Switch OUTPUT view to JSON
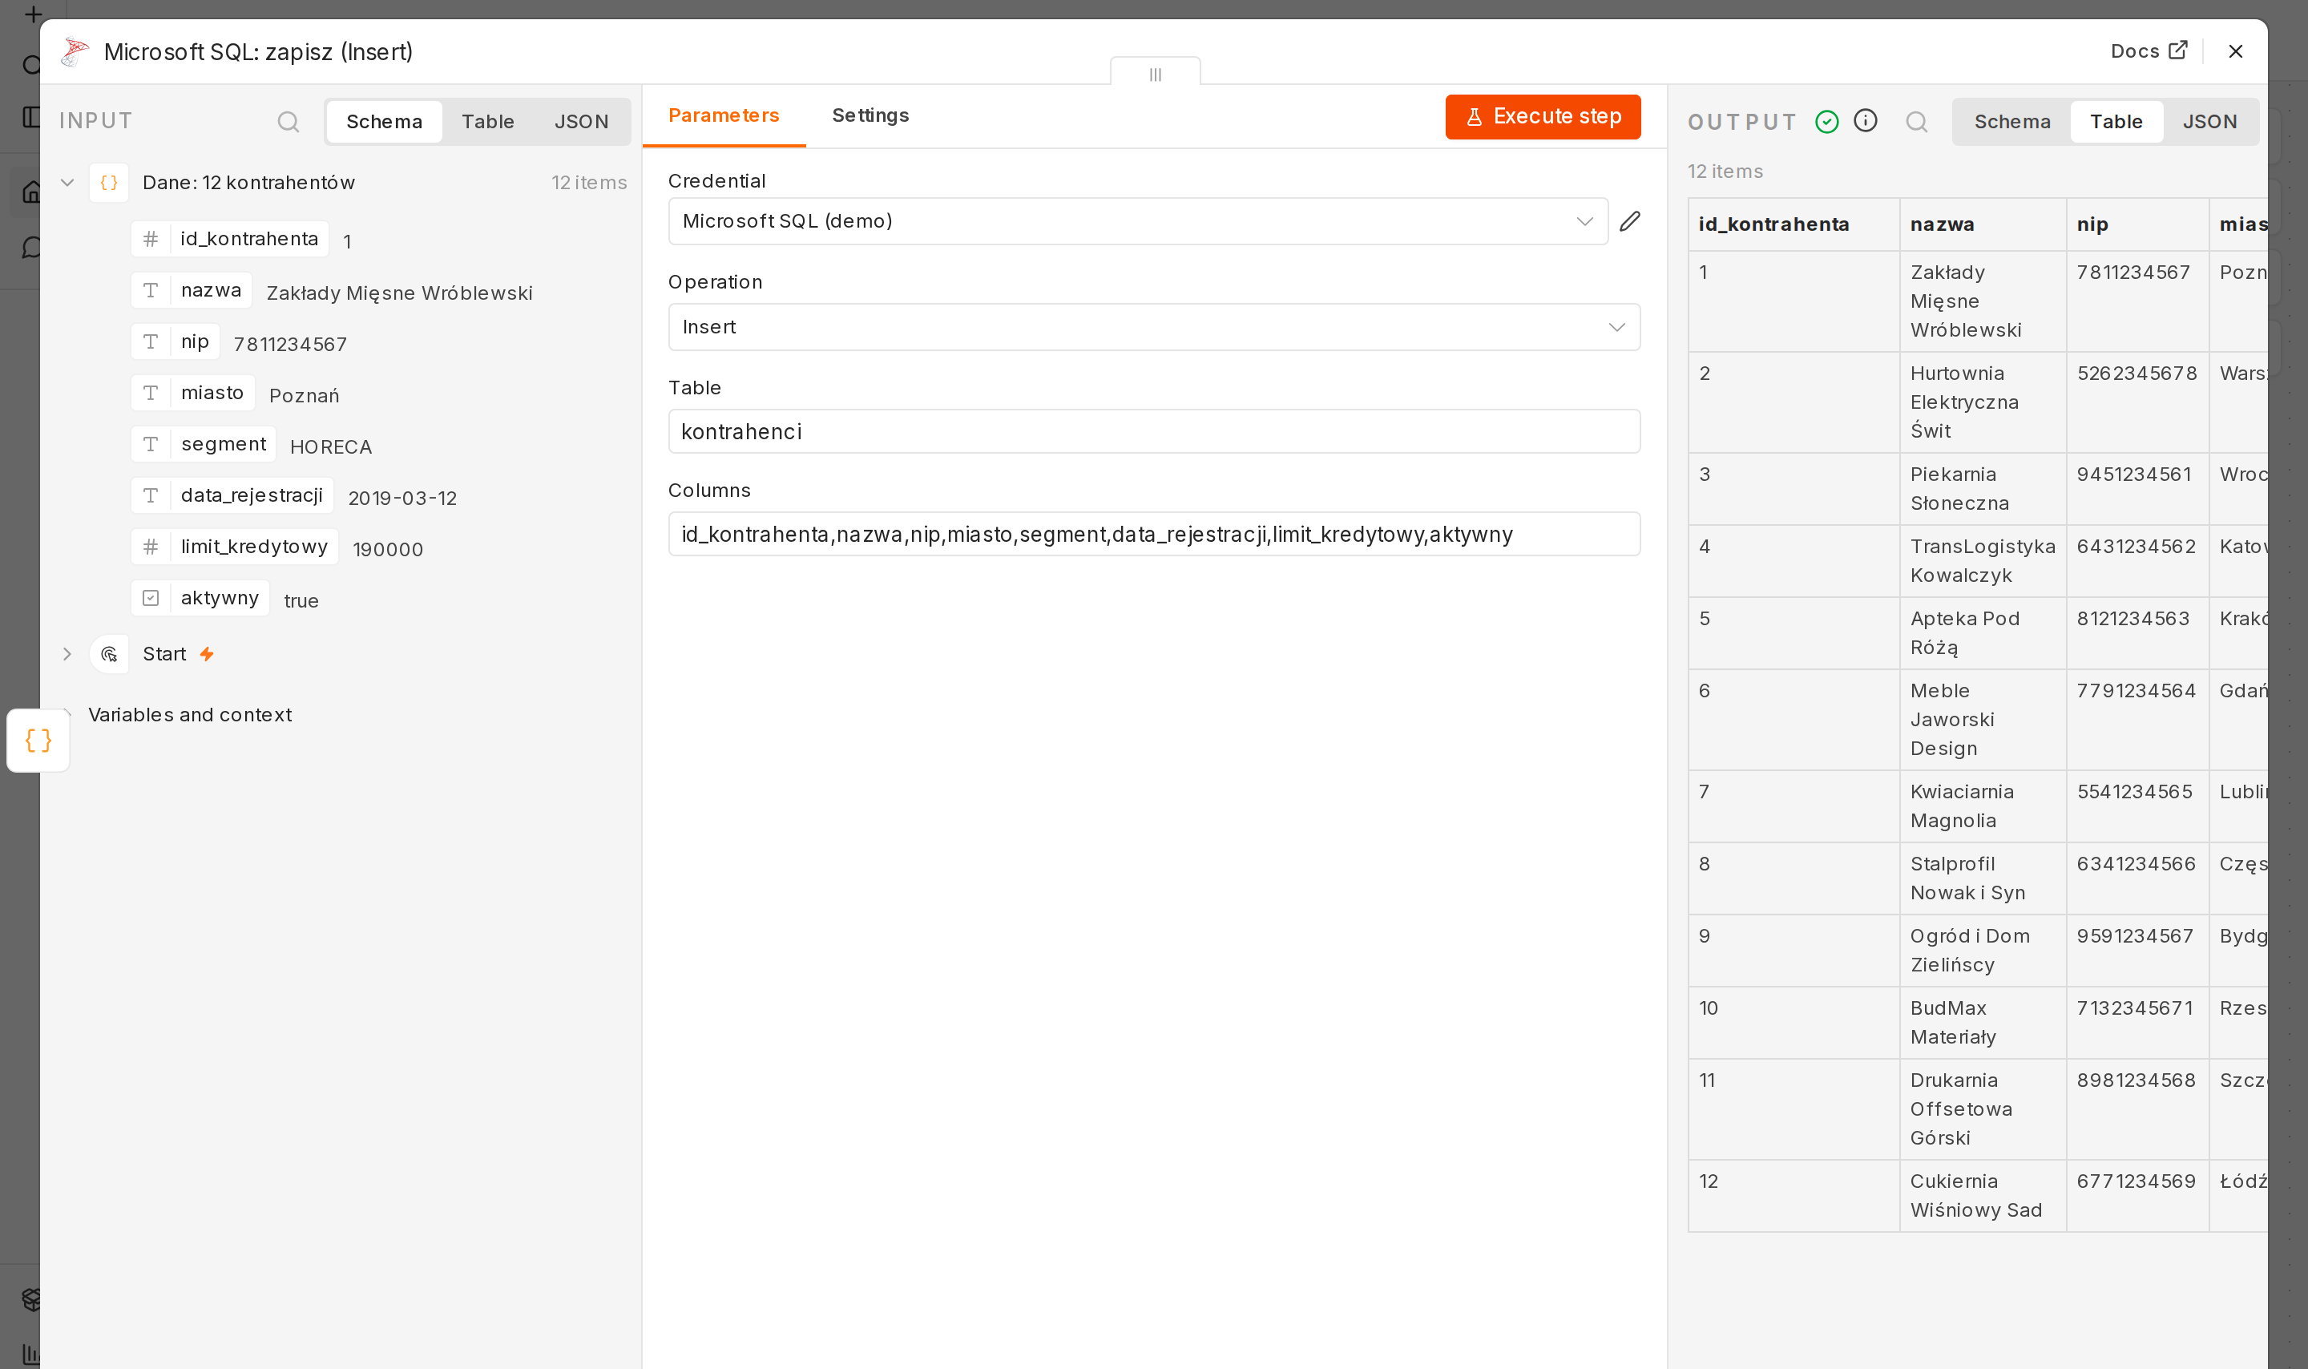Screen dimensions: 2308x1369 coord(2209,122)
